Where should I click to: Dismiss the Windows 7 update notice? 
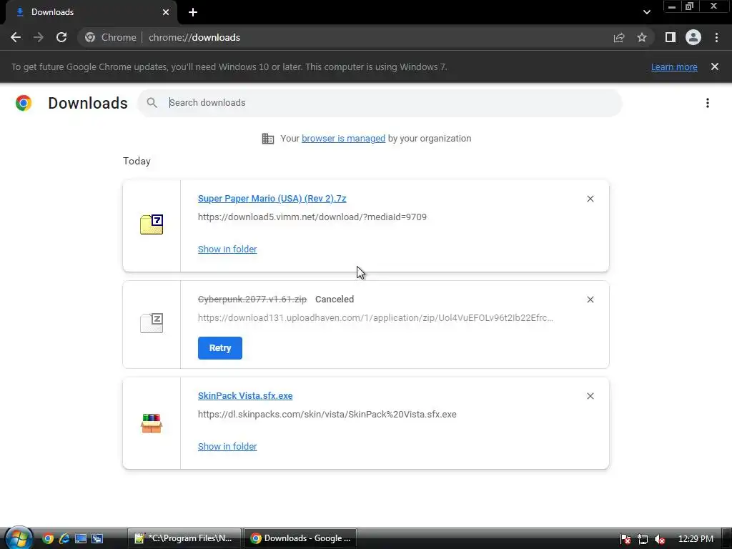715,66
